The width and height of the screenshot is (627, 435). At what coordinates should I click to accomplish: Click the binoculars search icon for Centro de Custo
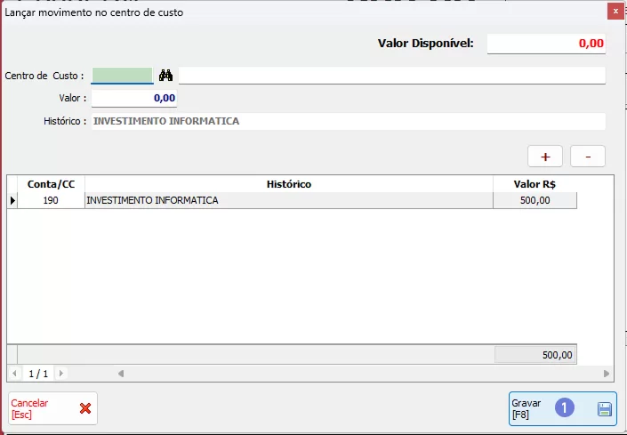click(165, 76)
